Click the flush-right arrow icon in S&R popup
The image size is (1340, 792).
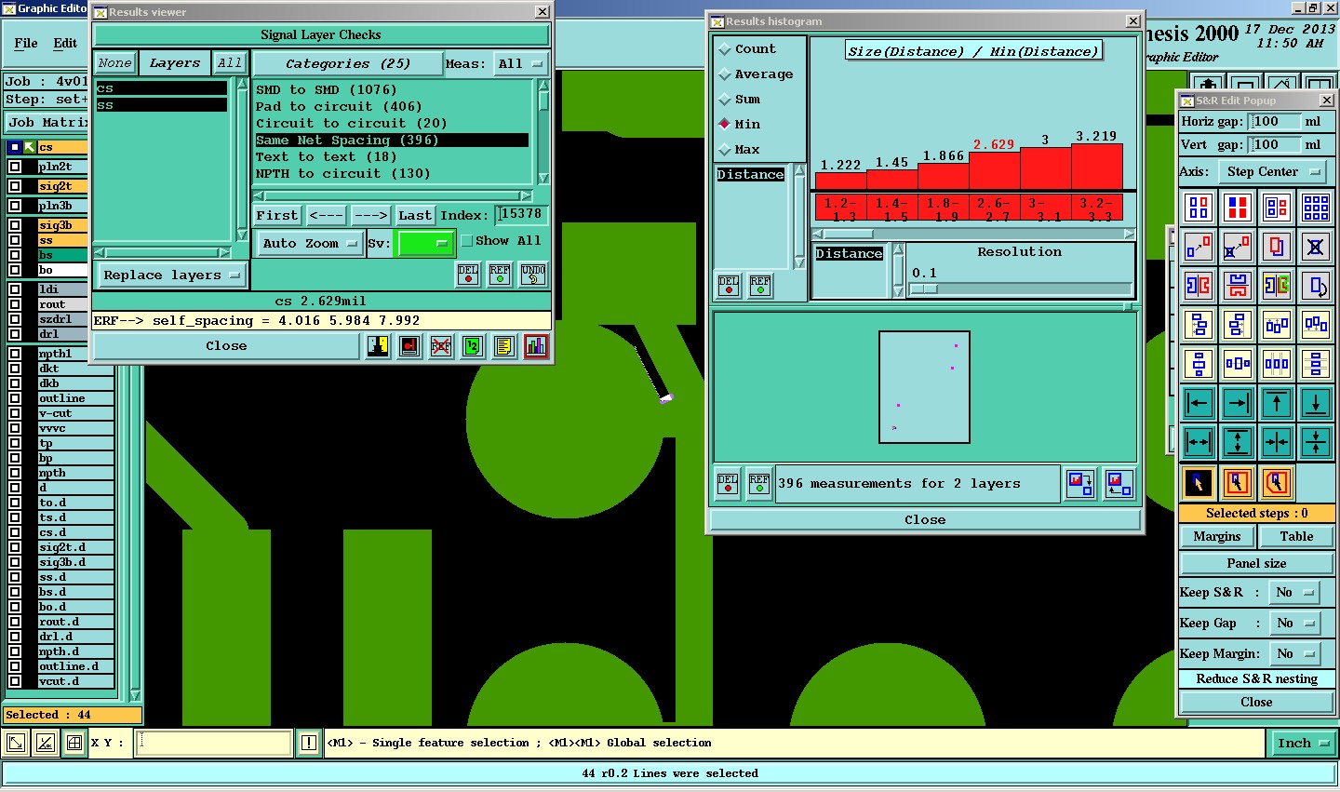click(1238, 403)
